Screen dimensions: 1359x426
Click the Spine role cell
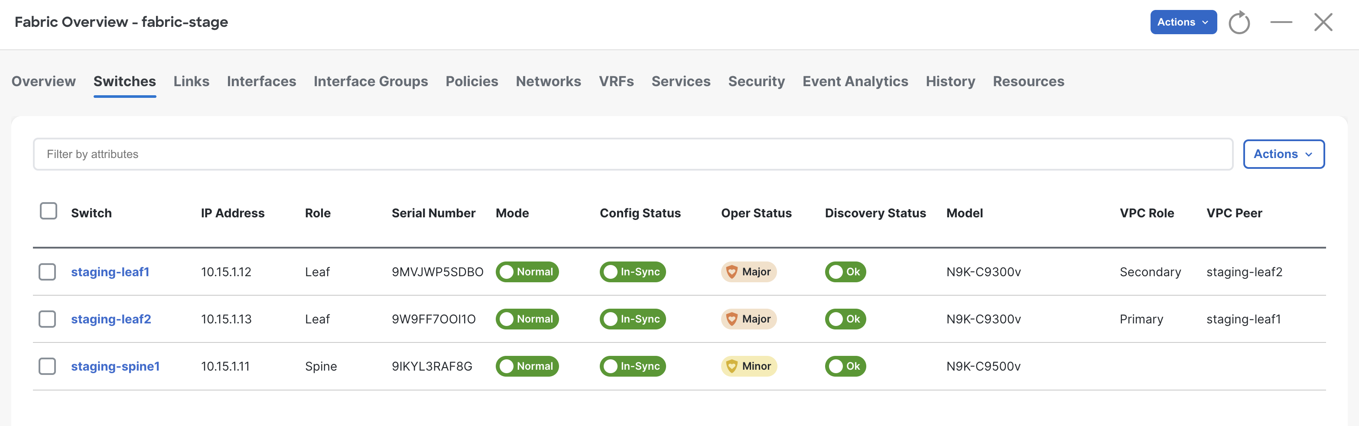tap(321, 366)
